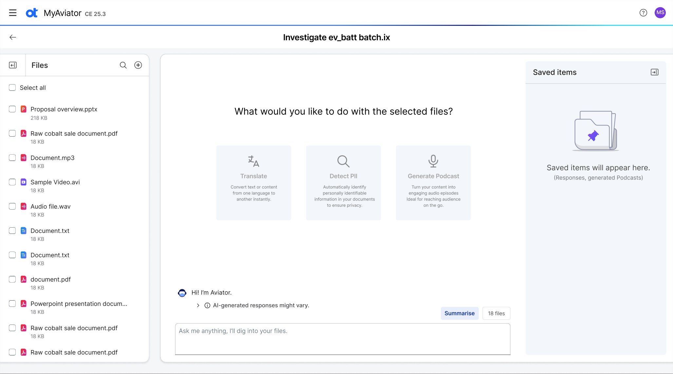
Task: Select the Document.mp3 checkbox
Action: tap(12, 158)
